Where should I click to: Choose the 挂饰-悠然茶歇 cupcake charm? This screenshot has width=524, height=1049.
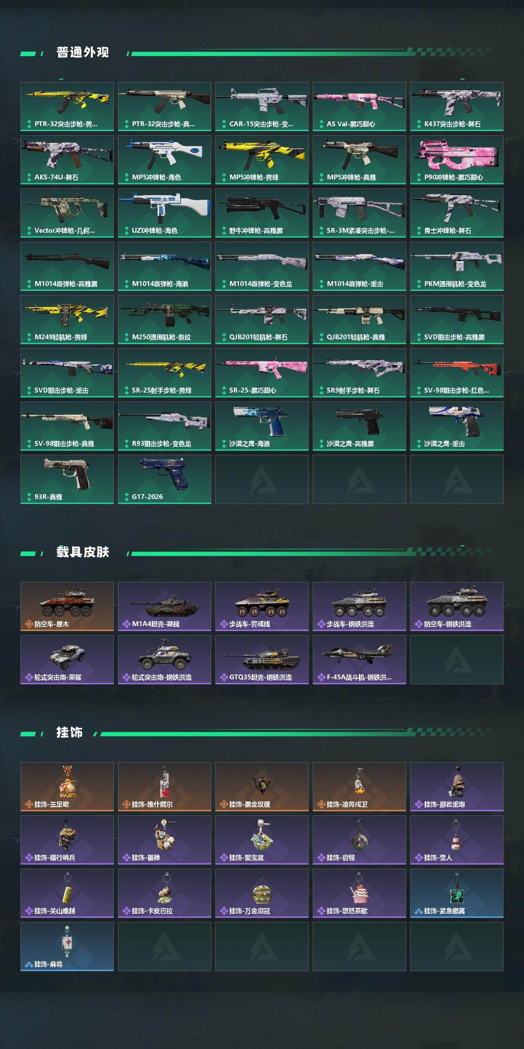tap(359, 893)
